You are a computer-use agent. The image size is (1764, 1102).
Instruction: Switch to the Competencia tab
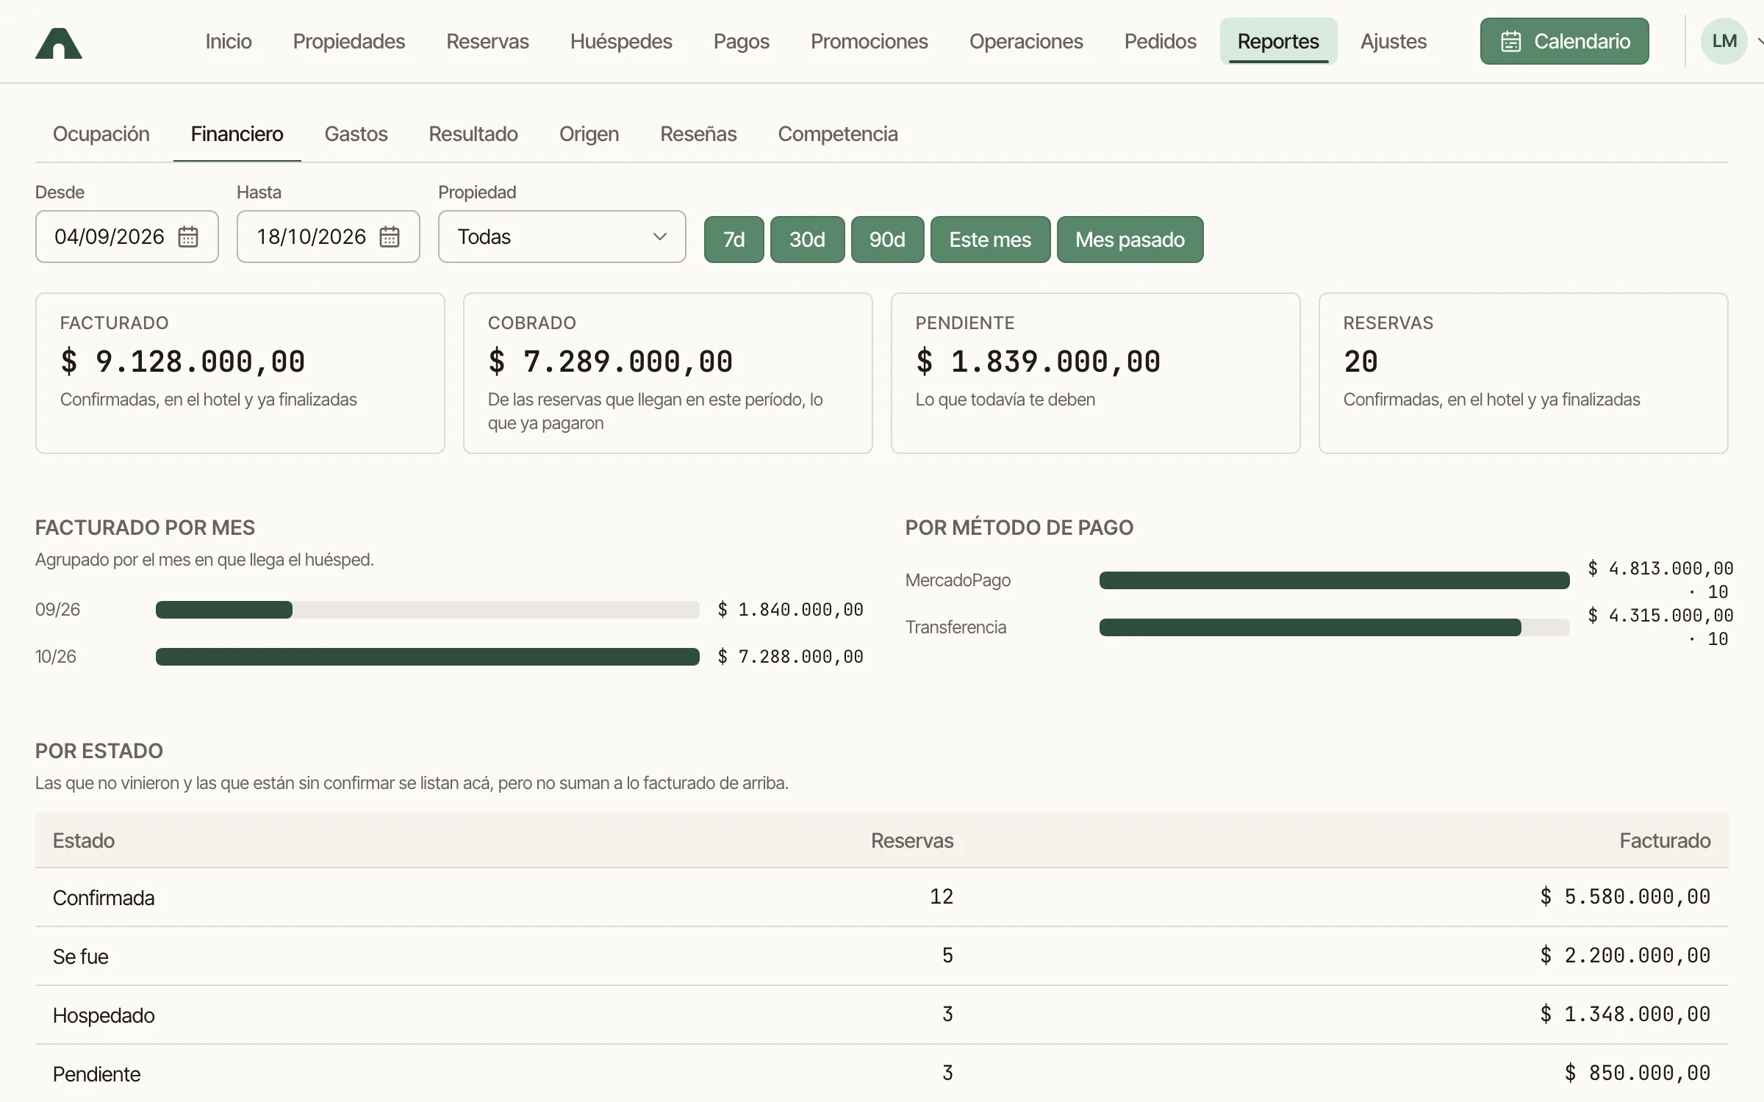pos(838,134)
